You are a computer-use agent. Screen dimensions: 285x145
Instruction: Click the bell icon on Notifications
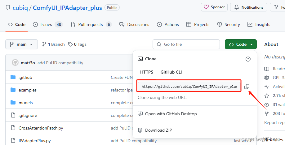[x=237, y=7]
